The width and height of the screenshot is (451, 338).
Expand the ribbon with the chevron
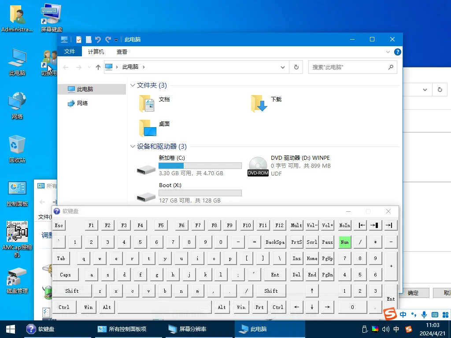(388, 52)
